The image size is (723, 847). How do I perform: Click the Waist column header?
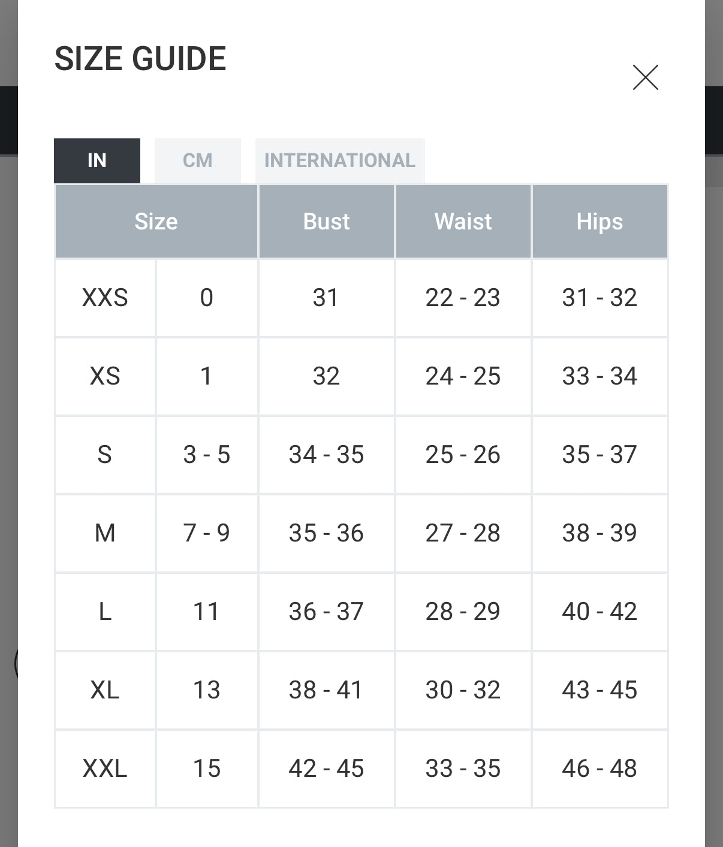coord(463,222)
